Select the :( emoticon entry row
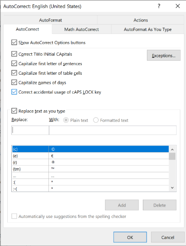186x246 pixels. pyautogui.click(x=90, y=182)
